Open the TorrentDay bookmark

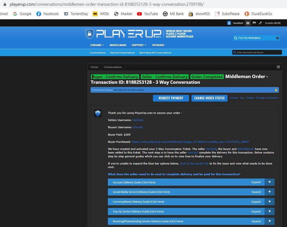76,14
